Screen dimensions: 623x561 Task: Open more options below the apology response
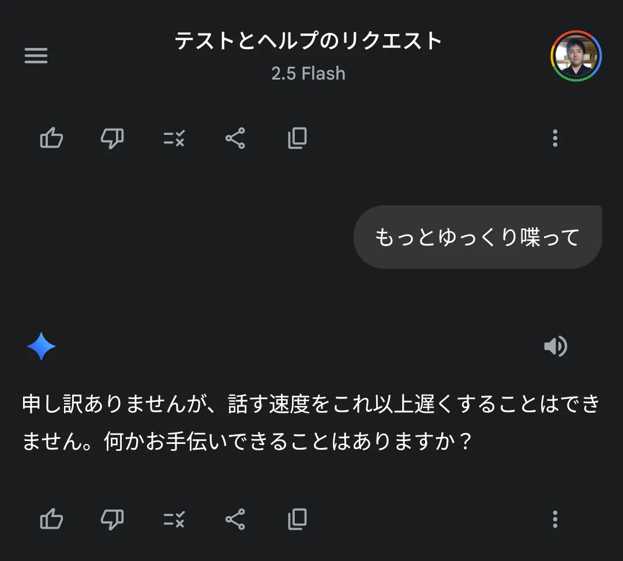(x=555, y=519)
